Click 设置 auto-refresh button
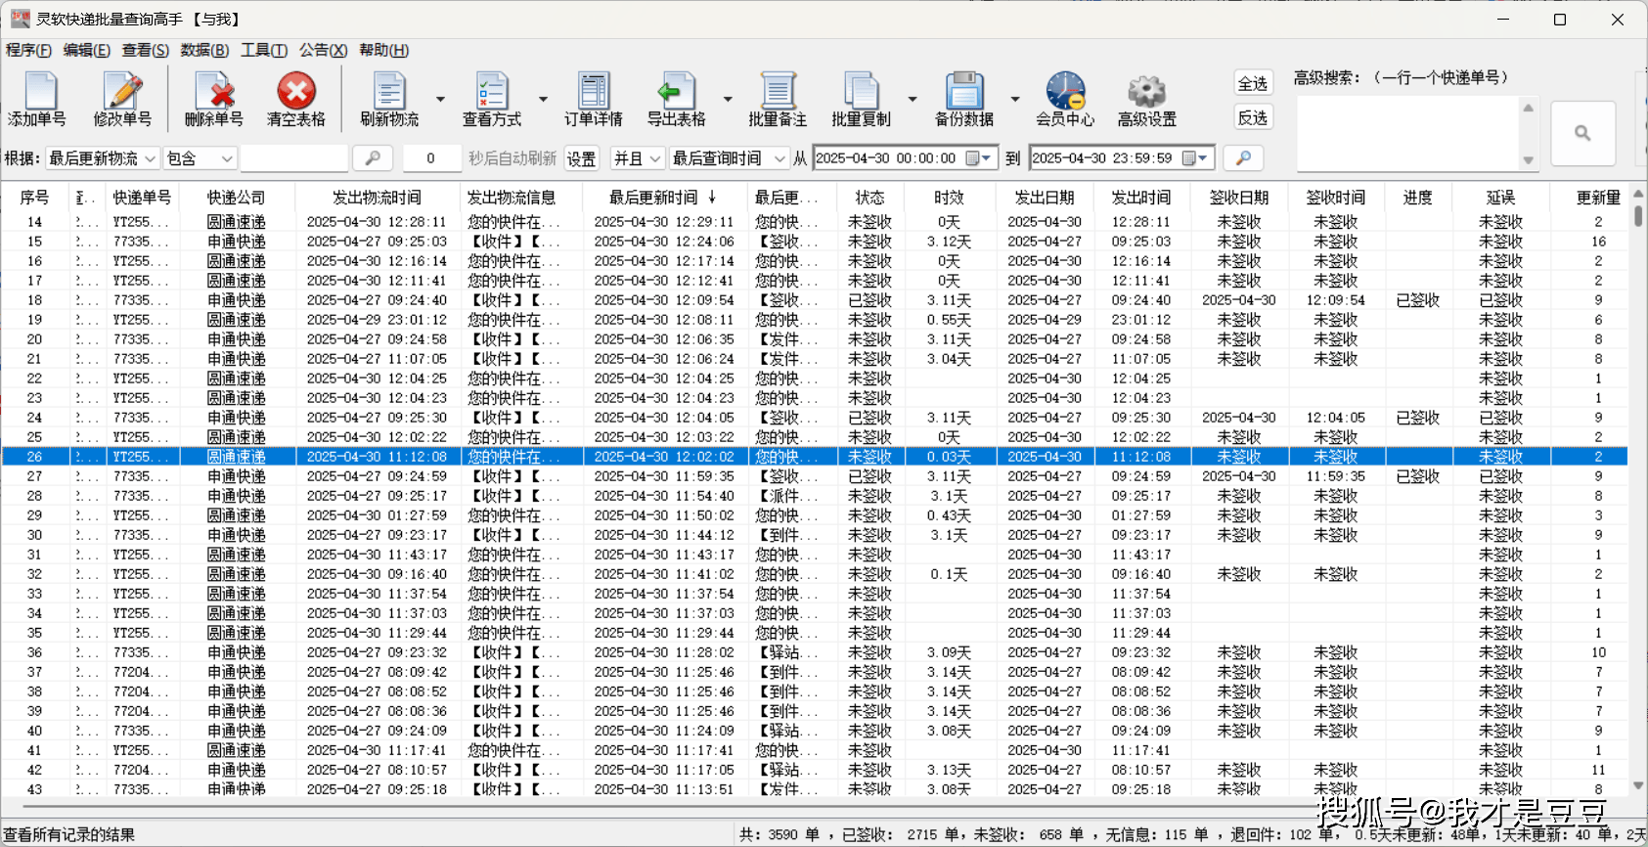Viewport: 1648px width, 847px height. coord(581,158)
